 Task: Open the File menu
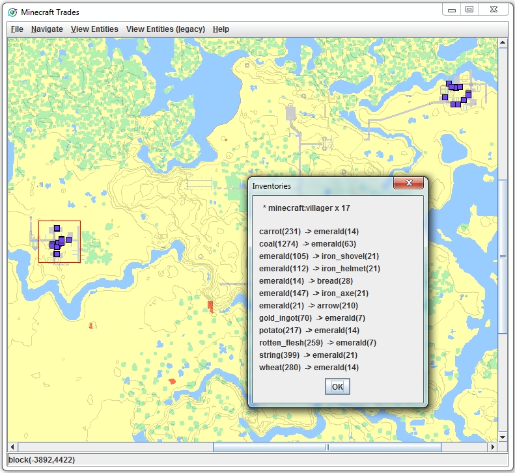coord(17,29)
